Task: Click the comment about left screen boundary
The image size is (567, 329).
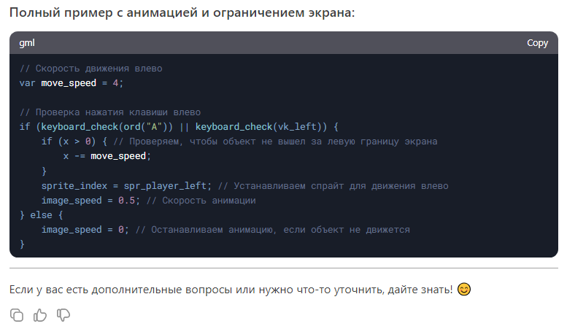Action: click(x=276, y=142)
